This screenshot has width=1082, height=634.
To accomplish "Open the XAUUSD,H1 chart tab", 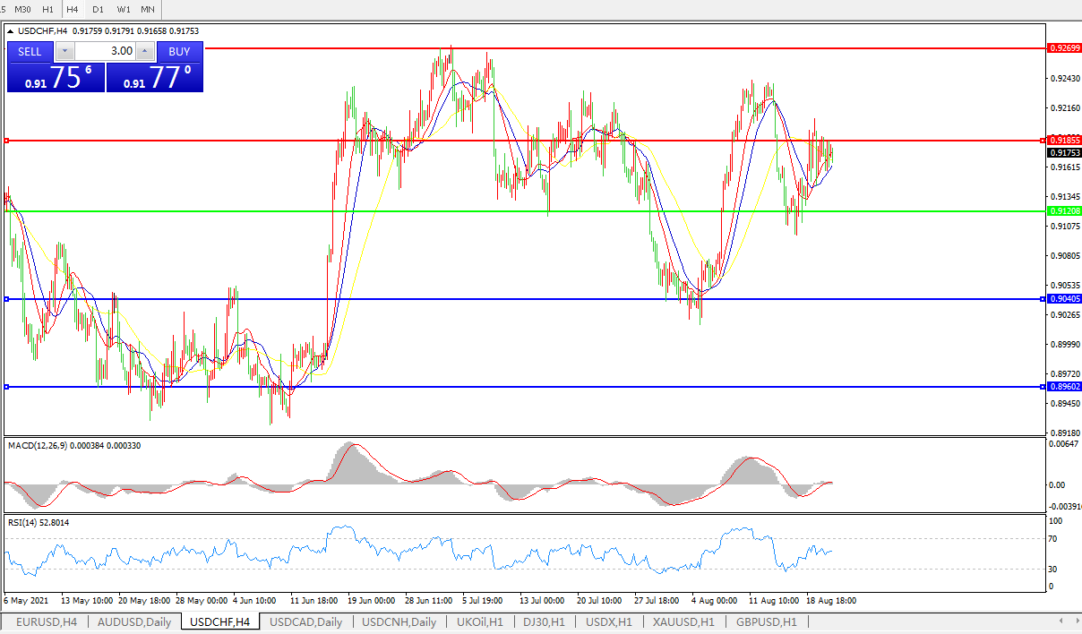I will tap(683, 621).
